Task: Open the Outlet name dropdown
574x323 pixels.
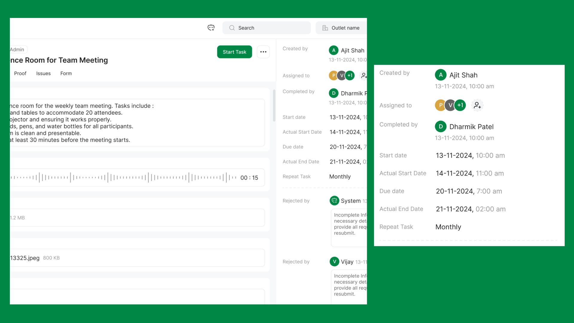Action: pyautogui.click(x=345, y=28)
